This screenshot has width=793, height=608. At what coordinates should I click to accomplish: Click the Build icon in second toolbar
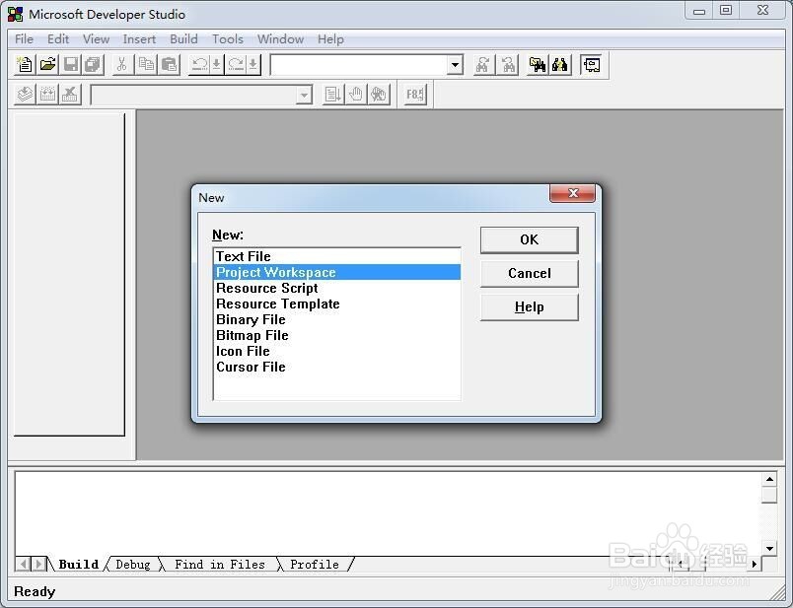[48, 94]
